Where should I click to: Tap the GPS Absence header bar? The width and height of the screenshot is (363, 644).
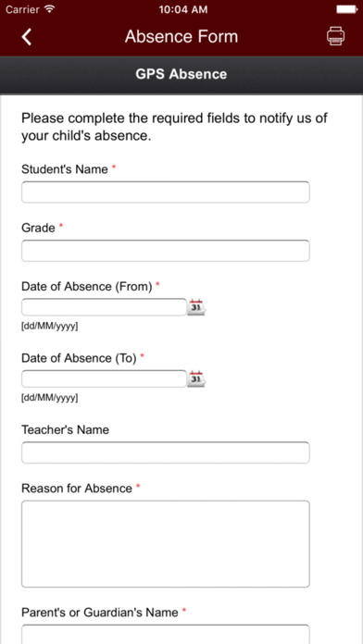[x=181, y=74]
